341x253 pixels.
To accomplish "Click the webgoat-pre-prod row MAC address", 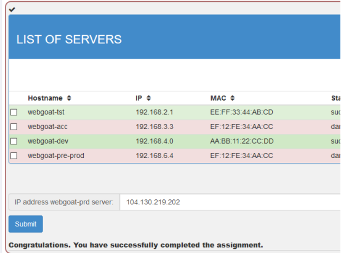I will tap(241, 156).
